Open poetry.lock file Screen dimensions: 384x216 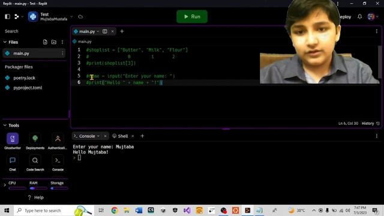point(24,78)
